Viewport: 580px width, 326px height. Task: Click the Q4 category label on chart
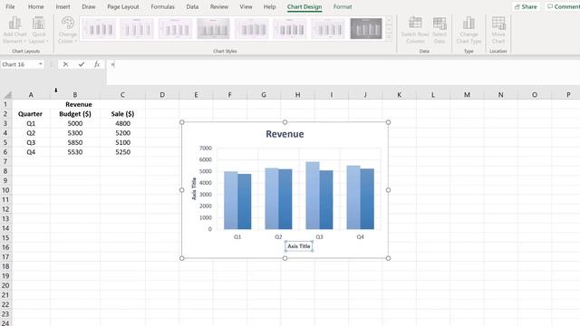pyautogui.click(x=360, y=236)
